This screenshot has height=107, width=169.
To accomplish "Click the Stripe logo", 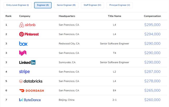I will click(x=24, y=72).
